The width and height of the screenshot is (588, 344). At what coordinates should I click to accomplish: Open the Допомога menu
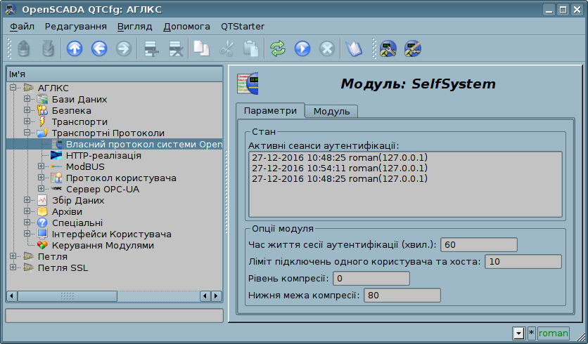pos(186,27)
